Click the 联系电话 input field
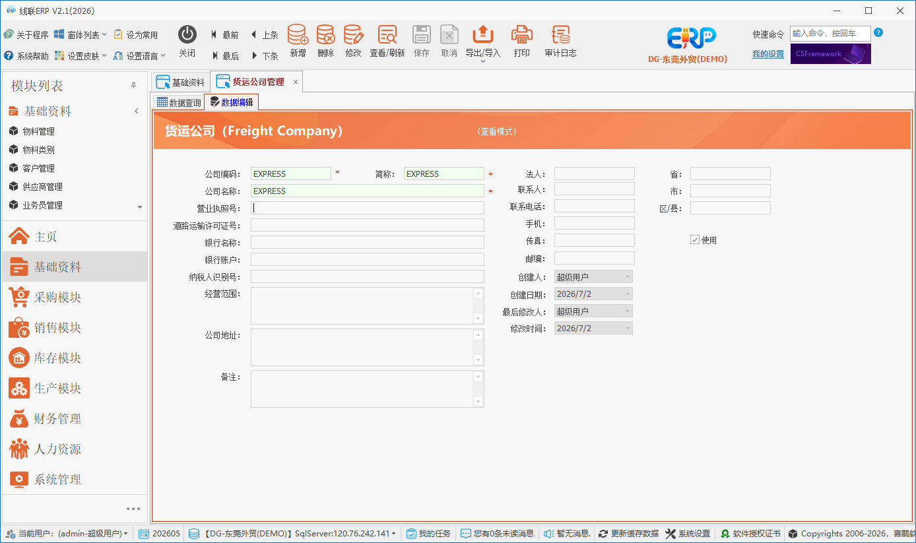916x543 pixels. point(595,207)
